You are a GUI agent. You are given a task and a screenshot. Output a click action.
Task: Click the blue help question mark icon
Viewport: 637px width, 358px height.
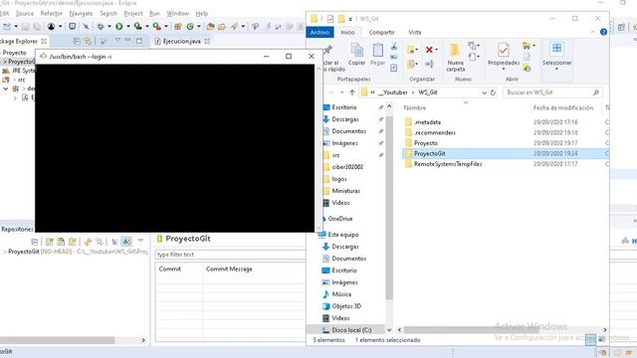(603, 32)
